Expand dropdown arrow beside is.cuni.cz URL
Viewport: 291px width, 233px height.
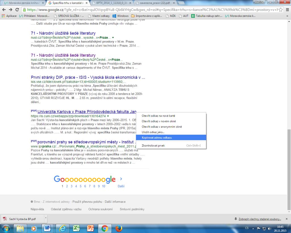tap(108, 116)
